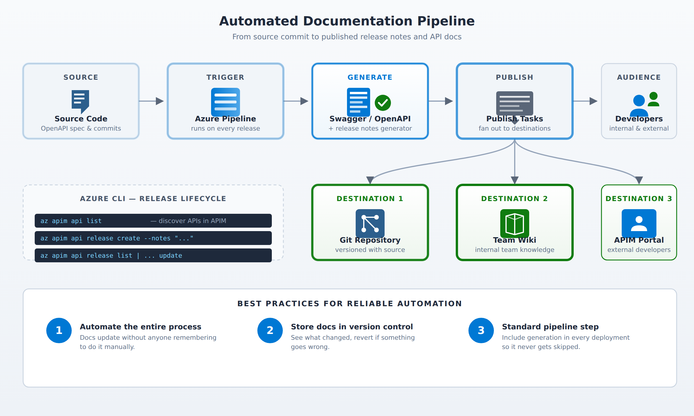Click the blue number 2 circle
This screenshot has height=416, width=694.
point(270,330)
